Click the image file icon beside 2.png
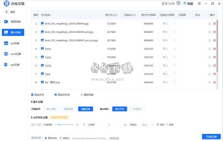 (x=42, y=65)
